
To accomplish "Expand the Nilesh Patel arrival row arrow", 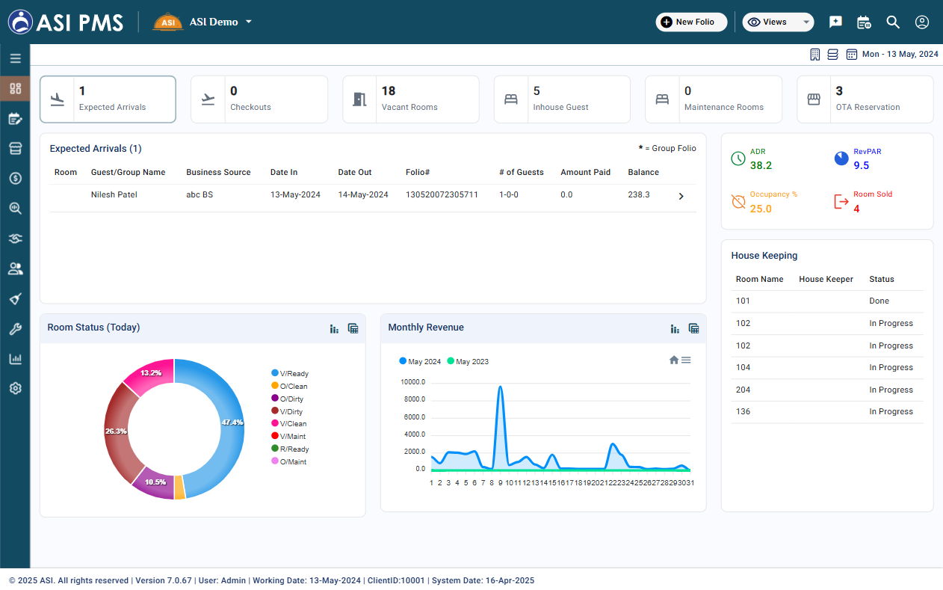I will 681,196.
